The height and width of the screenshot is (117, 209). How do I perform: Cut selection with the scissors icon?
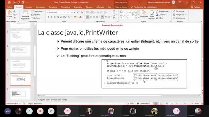coord(14,11)
